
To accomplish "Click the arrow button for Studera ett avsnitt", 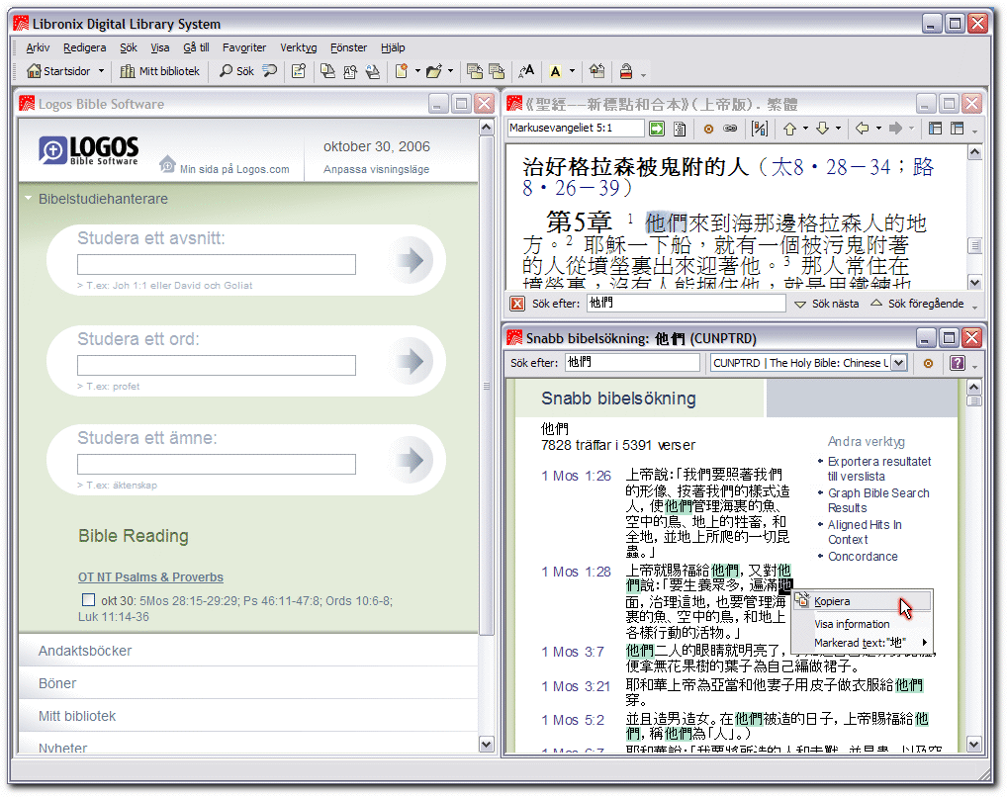I will (x=412, y=260).
